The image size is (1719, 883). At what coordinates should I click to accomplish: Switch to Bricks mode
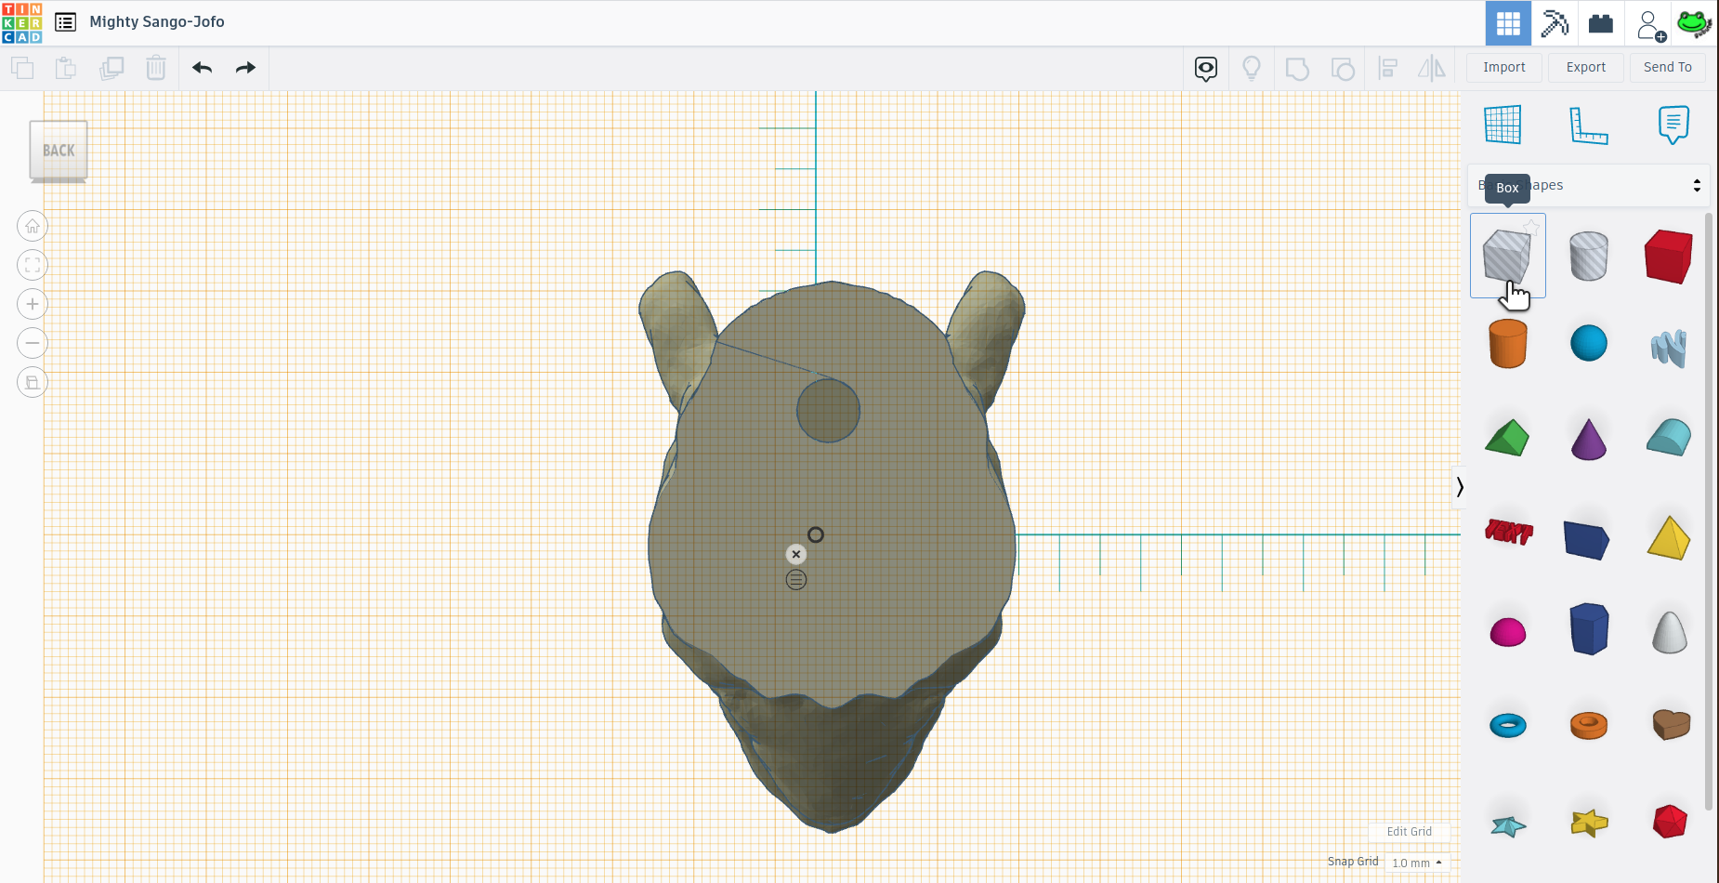click(1601, 23)
